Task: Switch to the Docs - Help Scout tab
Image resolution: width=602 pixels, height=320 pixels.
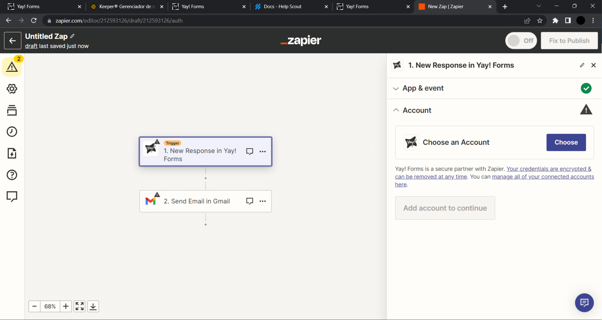Action: (x=283, y=6)
